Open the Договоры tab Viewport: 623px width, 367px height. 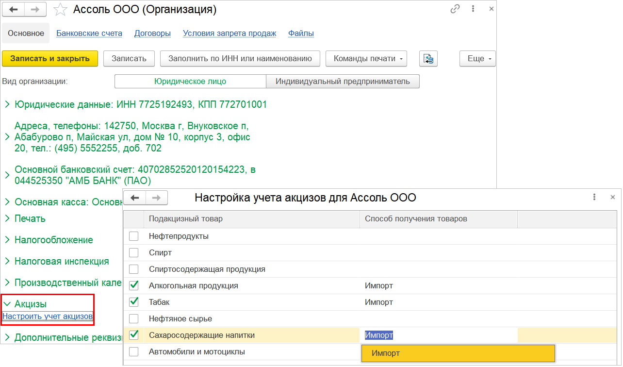tap(152, 33)
